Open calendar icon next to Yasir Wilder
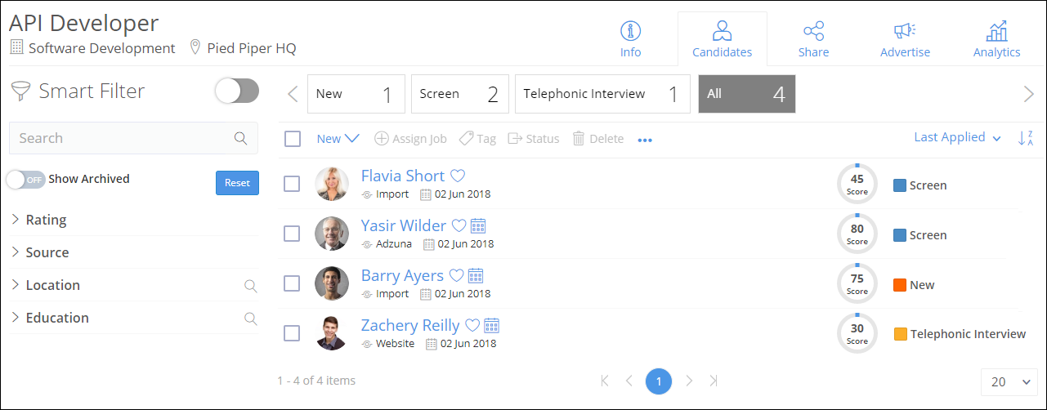The width and height of the screenshot is (1047, 410). 479,226
